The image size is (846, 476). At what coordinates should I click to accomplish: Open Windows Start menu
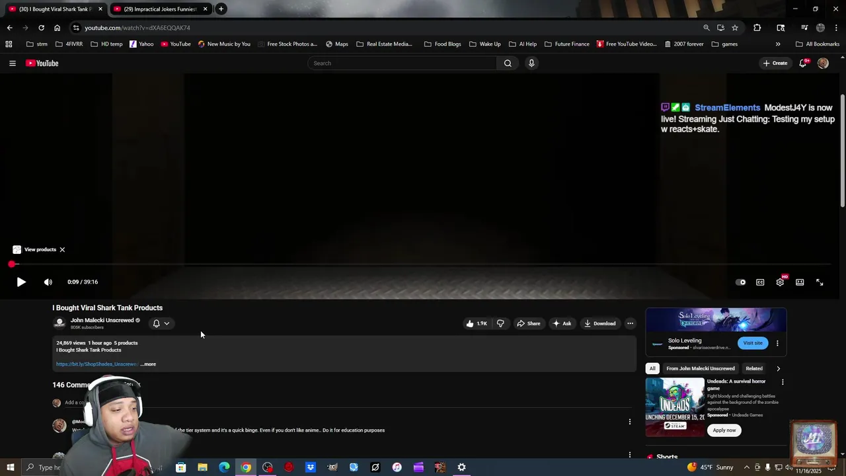coord(11,467)
